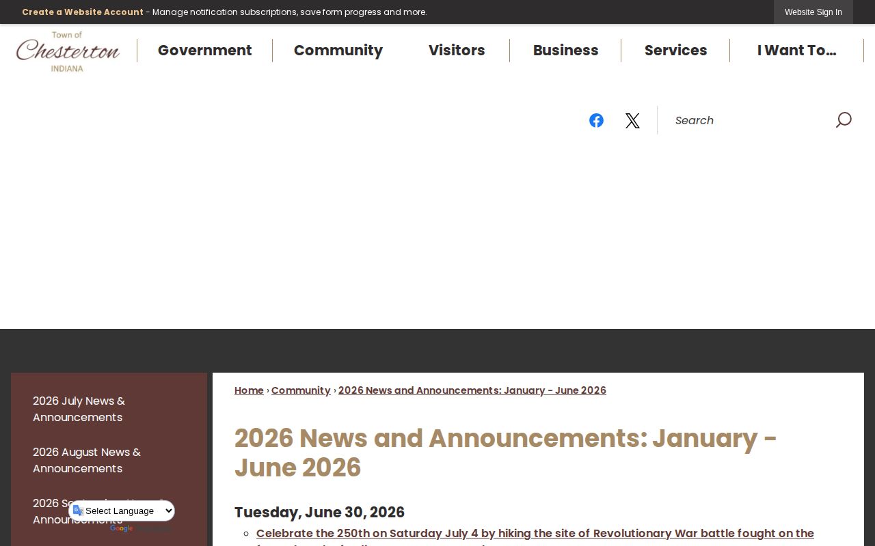Viewport: 875px width, 546px height.
Task: Click the Website Sign In button
Action: [x=813, y=12]
